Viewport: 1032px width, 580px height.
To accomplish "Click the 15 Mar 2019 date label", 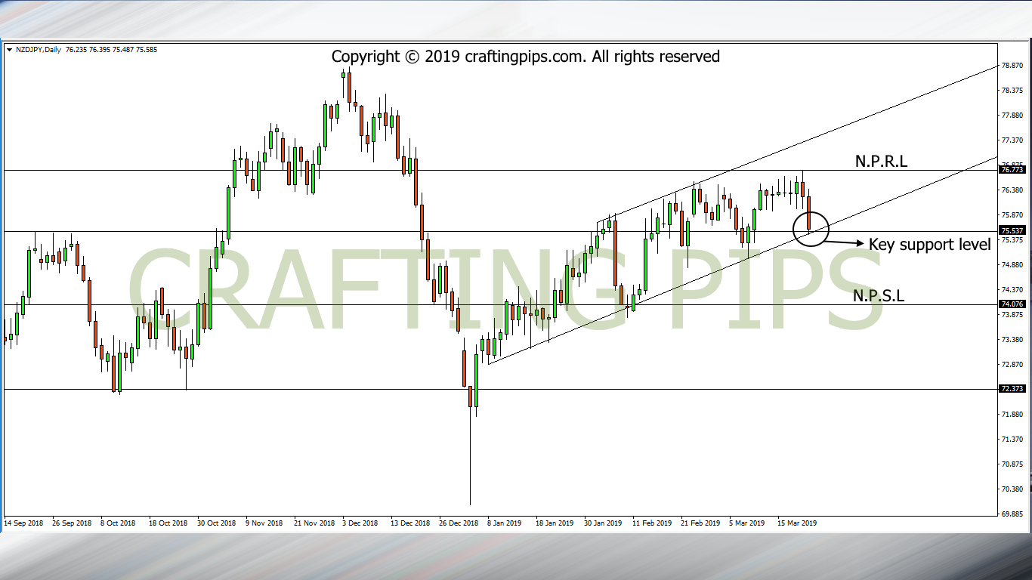I will tap(797, 523).
